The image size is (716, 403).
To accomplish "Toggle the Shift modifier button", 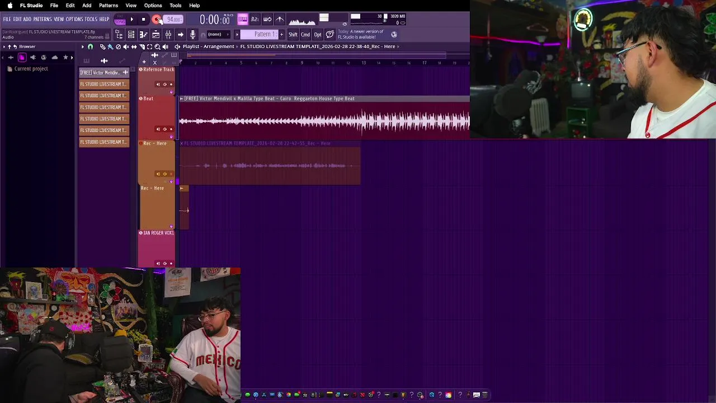I will click(x=293, y=35).
